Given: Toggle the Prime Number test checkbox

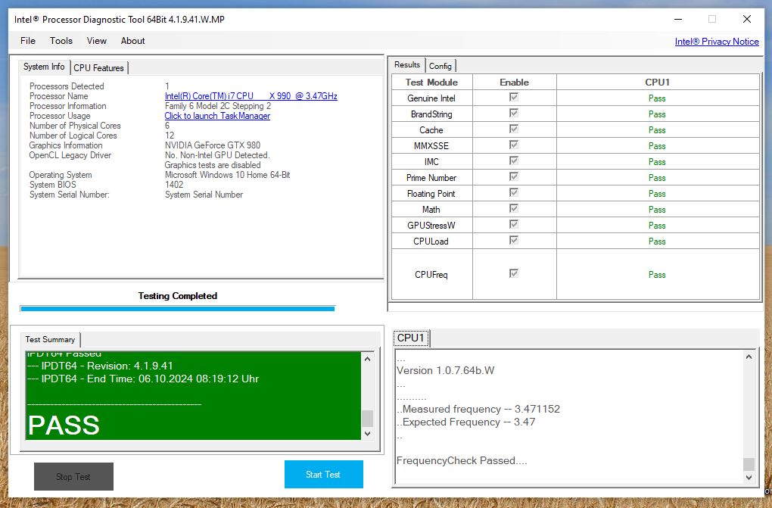Looking at the screenshot, I should click(513, 176).
